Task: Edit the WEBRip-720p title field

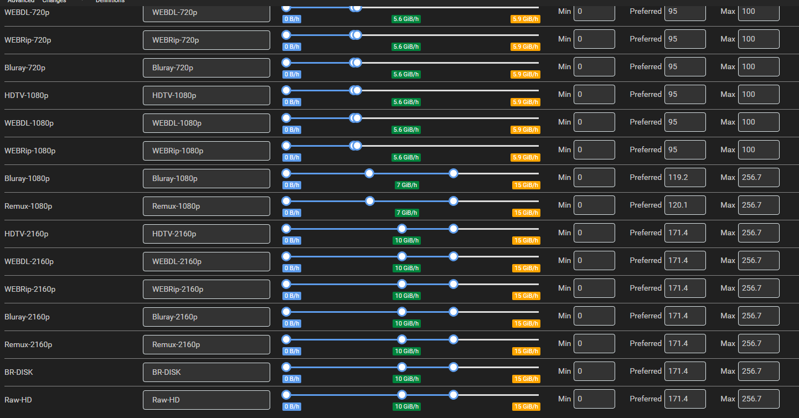Action: [x=207, y=40]
